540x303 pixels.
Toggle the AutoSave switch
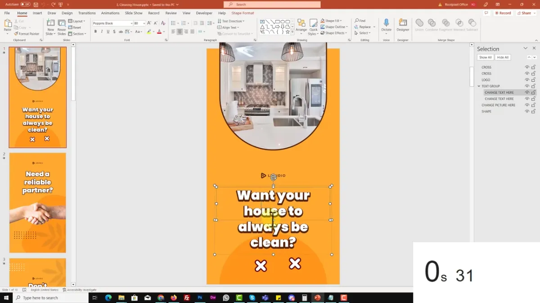pyautogui.click(x=25, y=4)
